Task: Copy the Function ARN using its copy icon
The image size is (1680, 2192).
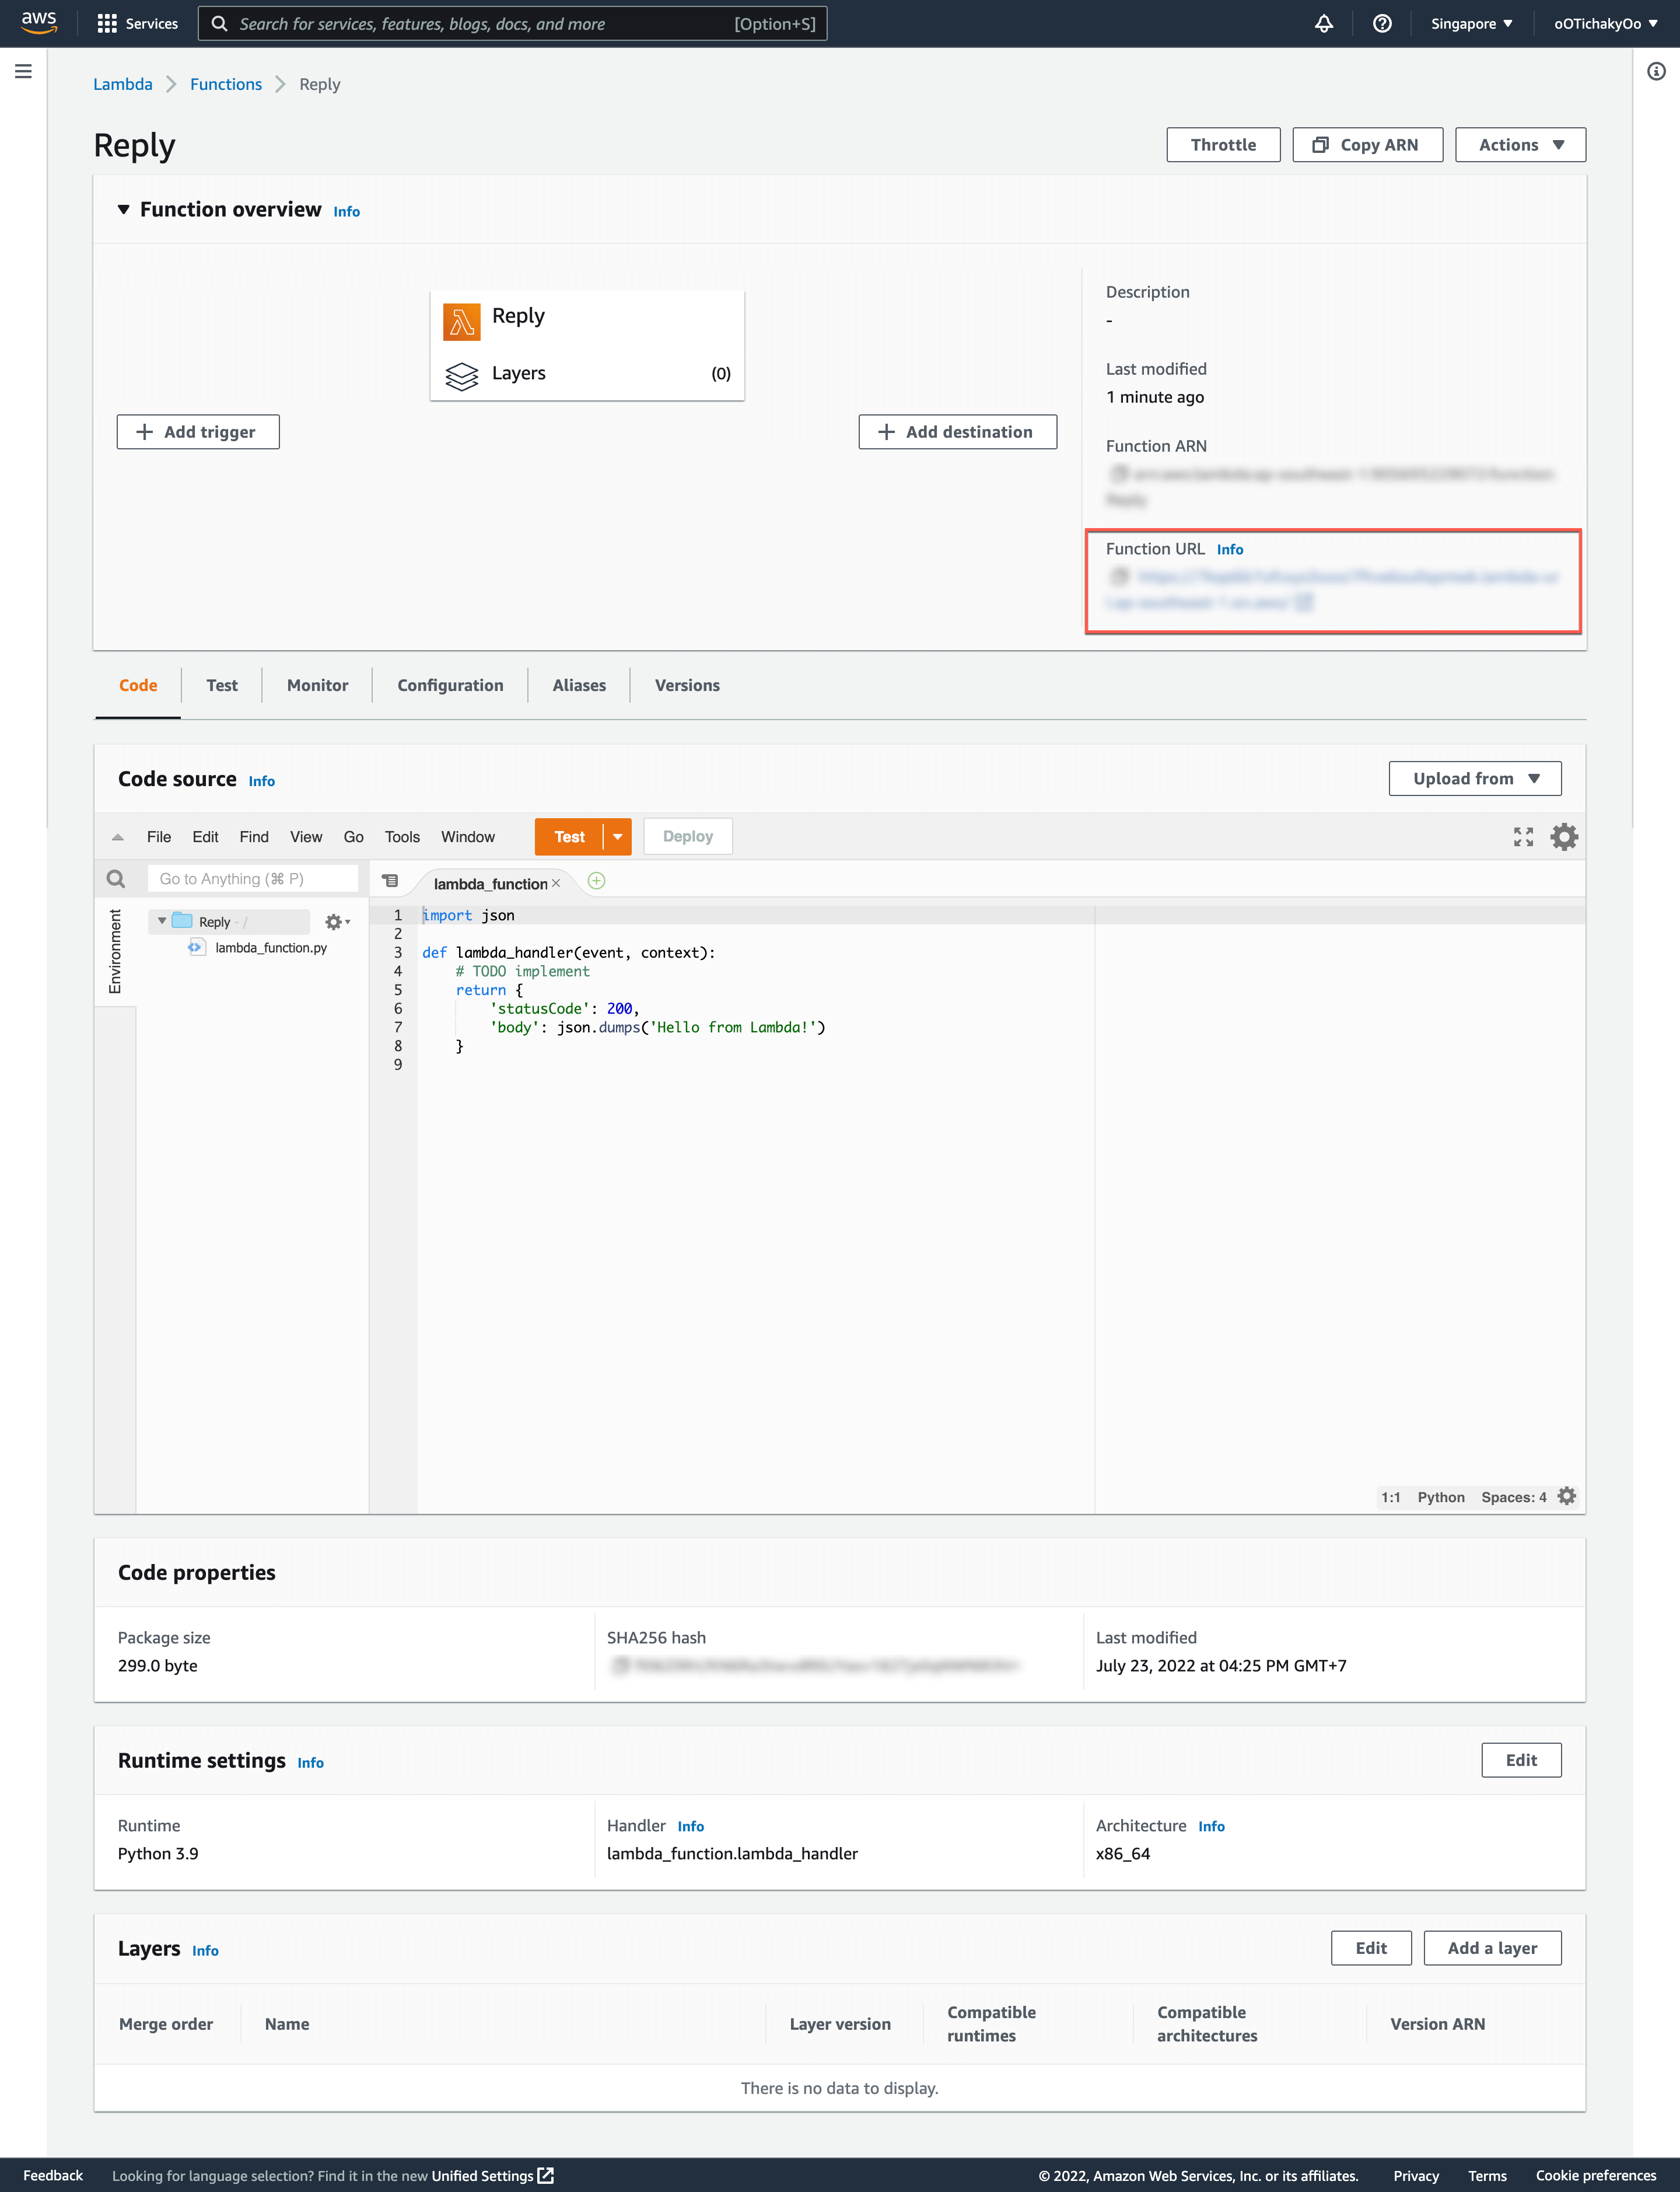Action: 1120,474
